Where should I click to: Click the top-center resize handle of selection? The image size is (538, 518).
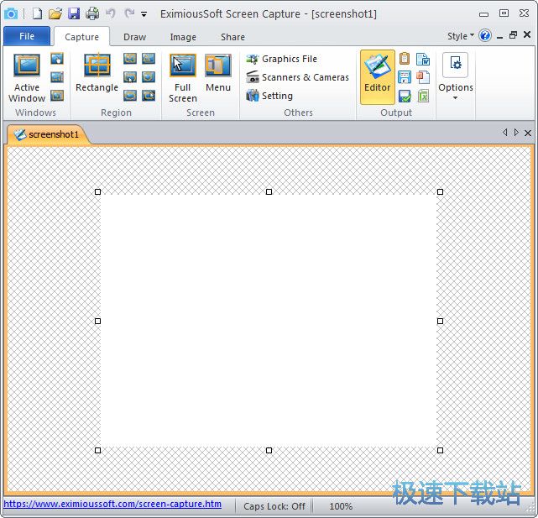[x=269, y=191]
